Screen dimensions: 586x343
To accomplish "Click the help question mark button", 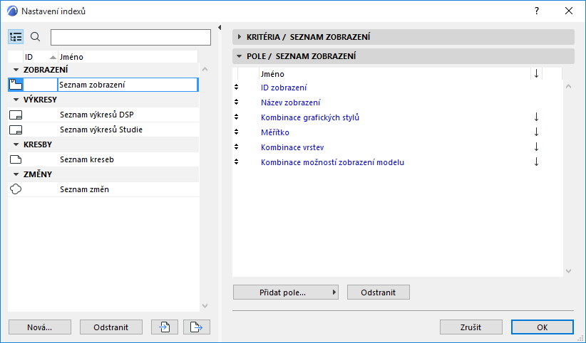I will pyautogui.click(x=537, y=11).
